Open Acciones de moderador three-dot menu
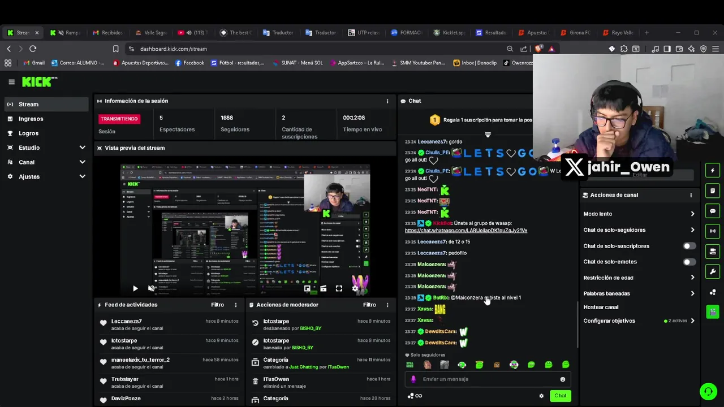This screenshot has width=724, height=407. [x=387, y=305]
